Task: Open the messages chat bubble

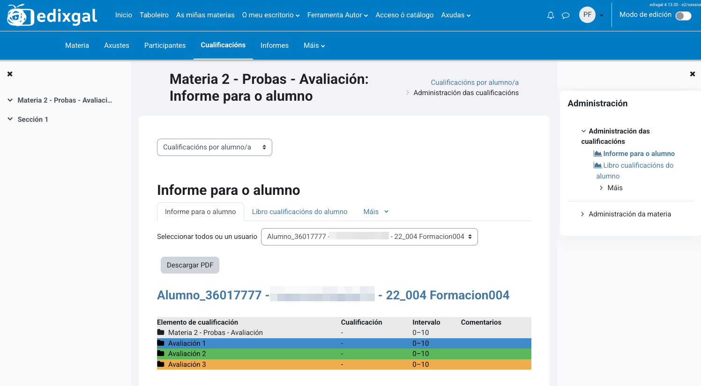Action: pos(565,15)
